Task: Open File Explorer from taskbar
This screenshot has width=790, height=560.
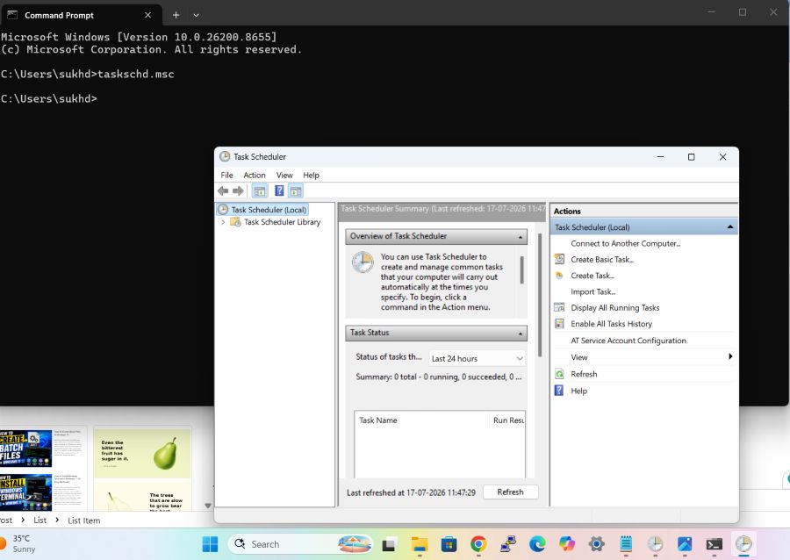Action: (x=420, y=544)
